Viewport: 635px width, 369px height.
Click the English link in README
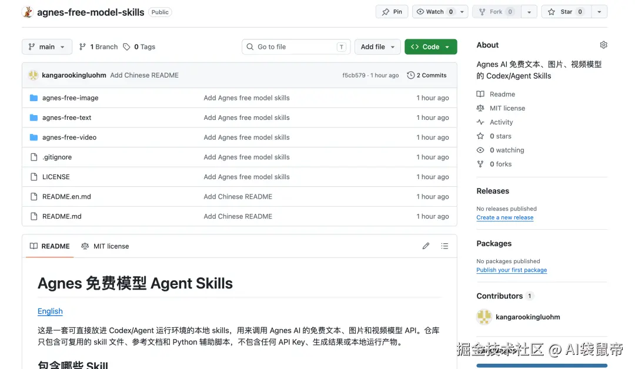coord(50,311)
